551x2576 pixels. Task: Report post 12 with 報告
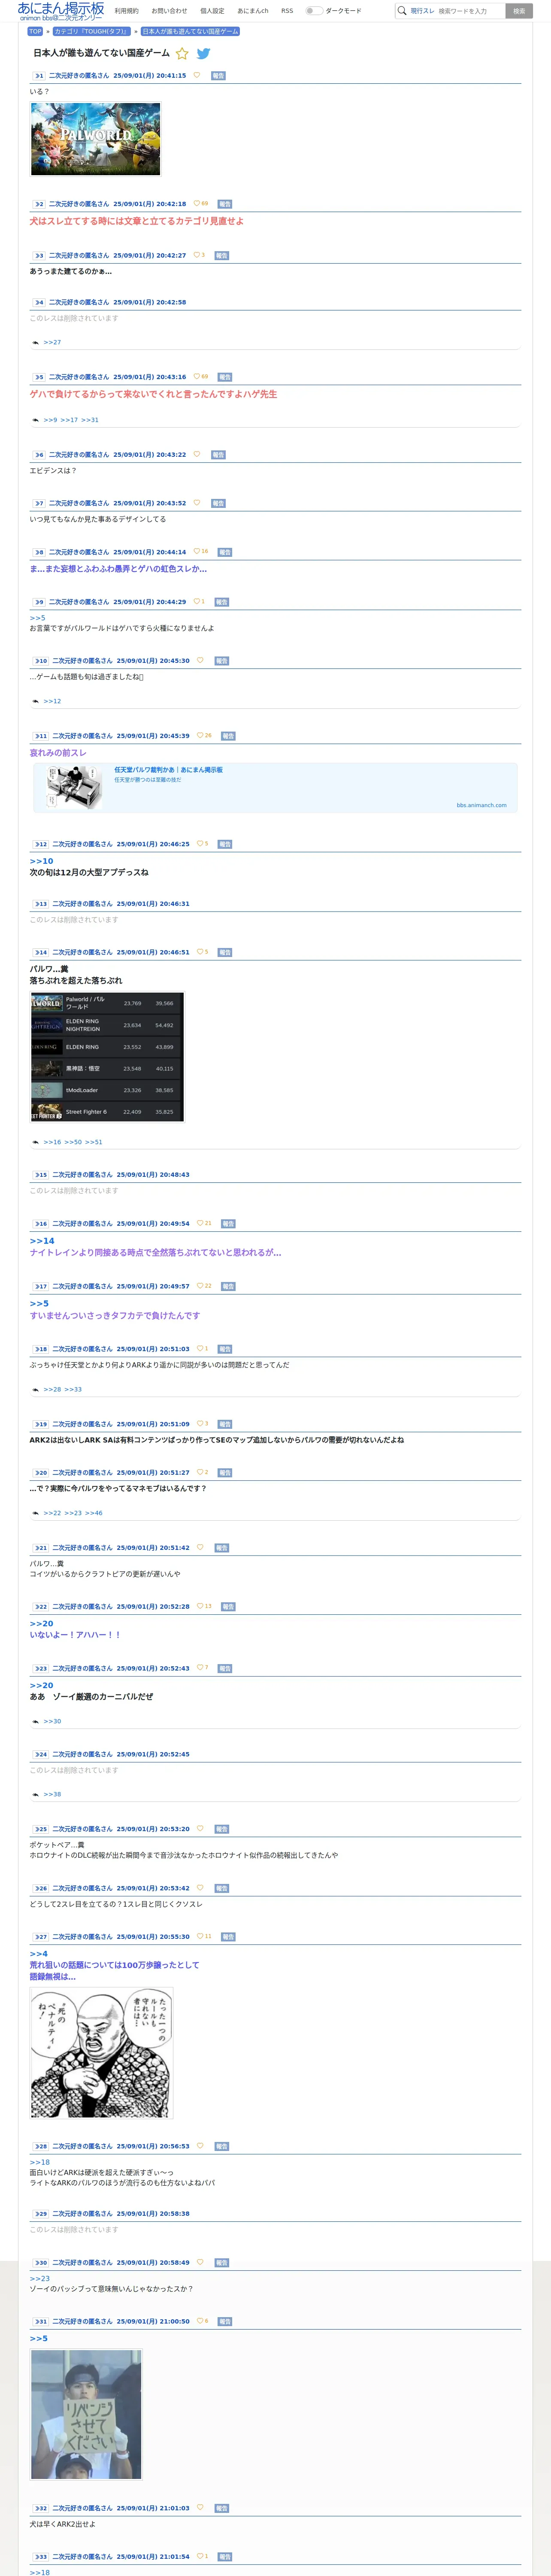[225, 844]
